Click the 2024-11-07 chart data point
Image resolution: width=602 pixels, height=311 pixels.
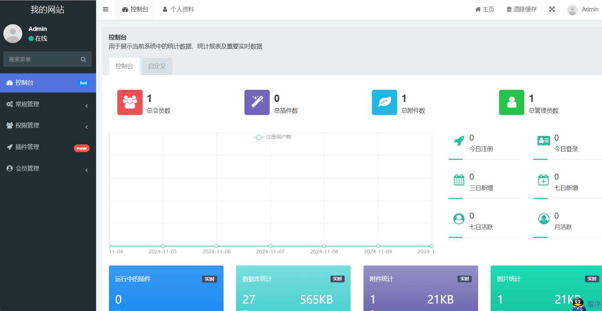click(x=270, y=246)
